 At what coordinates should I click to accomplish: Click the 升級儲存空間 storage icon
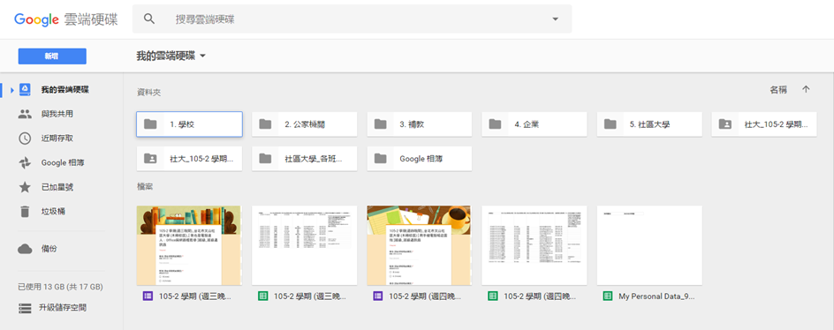click(25, 308)
